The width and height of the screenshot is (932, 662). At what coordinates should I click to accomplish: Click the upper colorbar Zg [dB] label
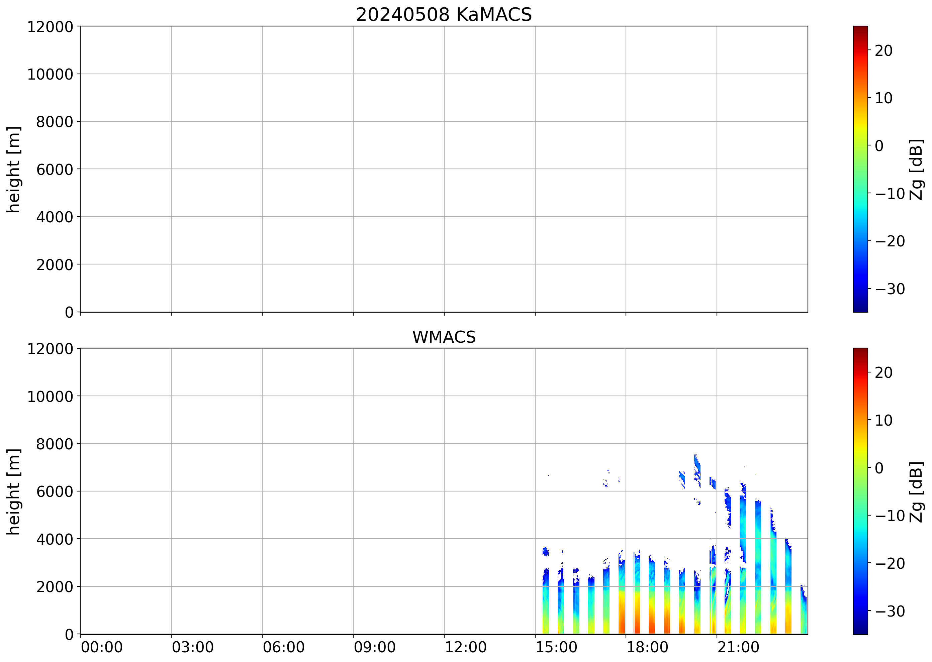click(x=917, y=170)
